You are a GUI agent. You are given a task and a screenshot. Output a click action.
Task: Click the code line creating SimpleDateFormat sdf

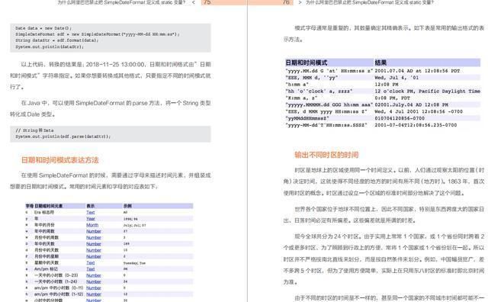click(98, 34)
